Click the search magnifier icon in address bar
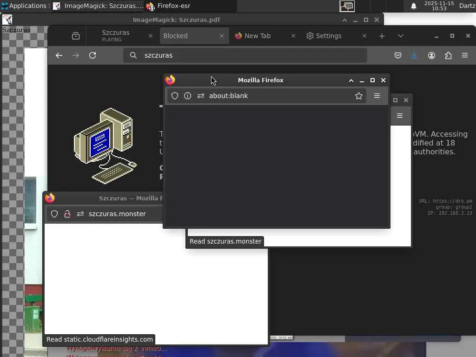This screenshot has width=476, height=357. click(133, 55)
